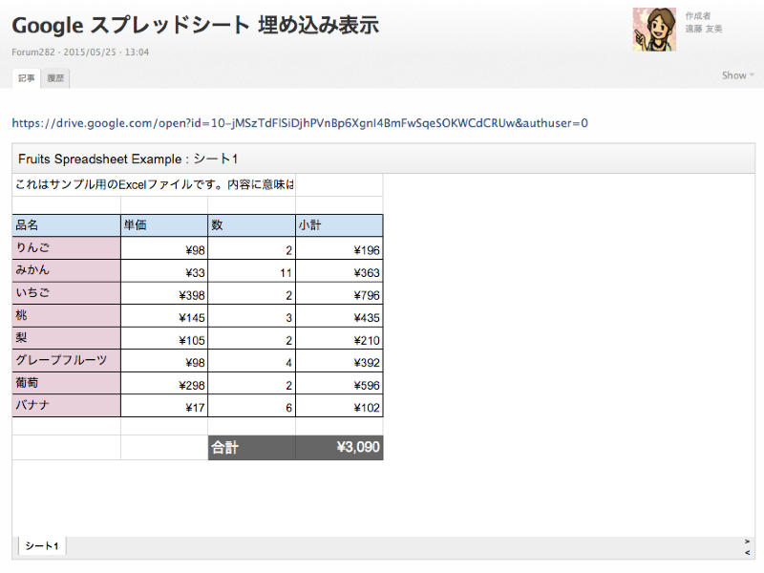Click the ¥596 subtotal cell
764x573 pixels.
point(339,383)
